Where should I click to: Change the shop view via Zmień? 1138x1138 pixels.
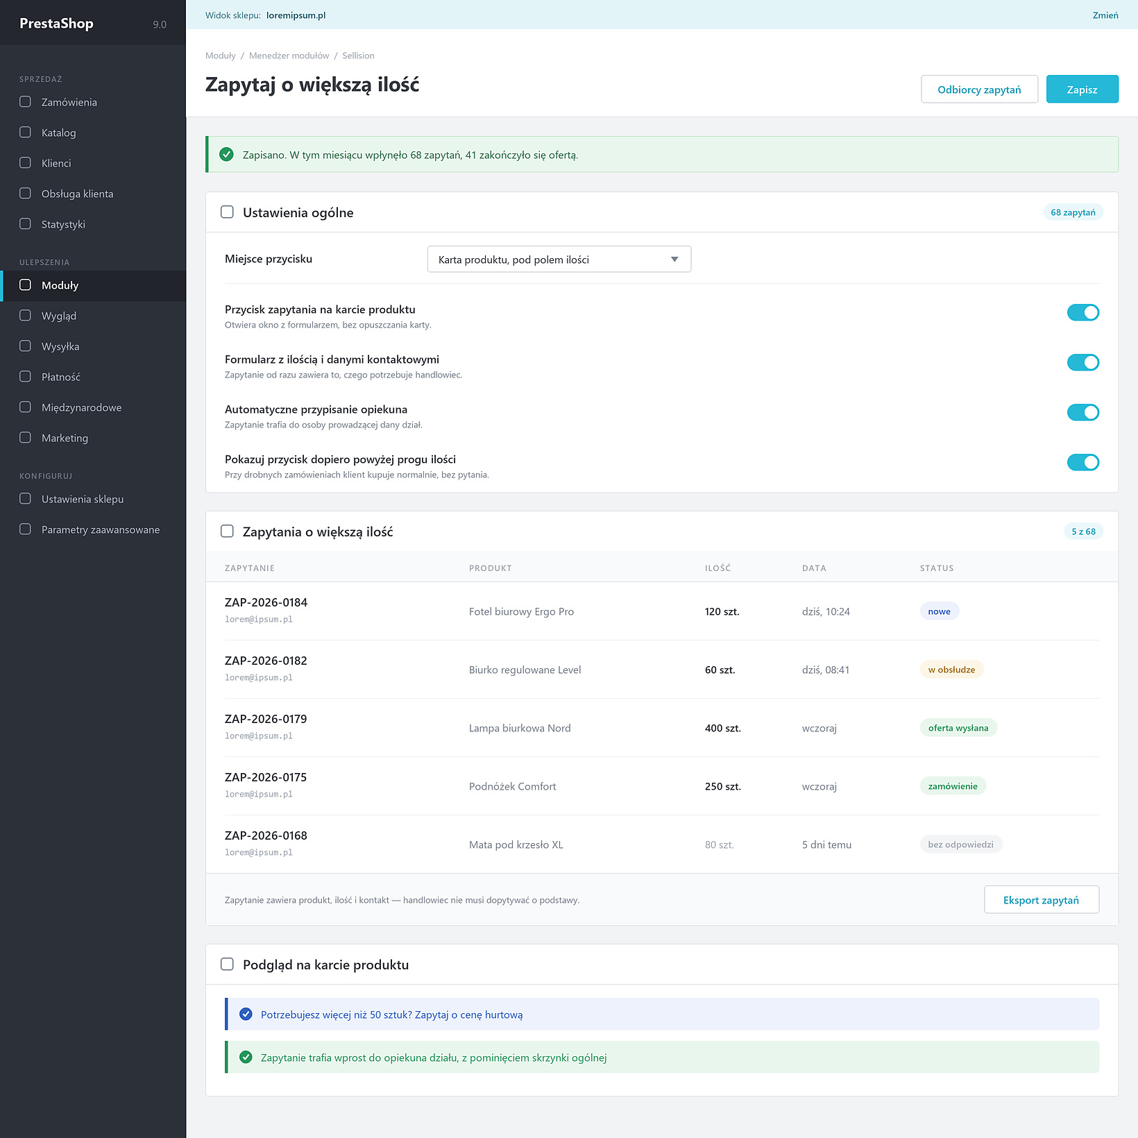tap(1105, 15)
